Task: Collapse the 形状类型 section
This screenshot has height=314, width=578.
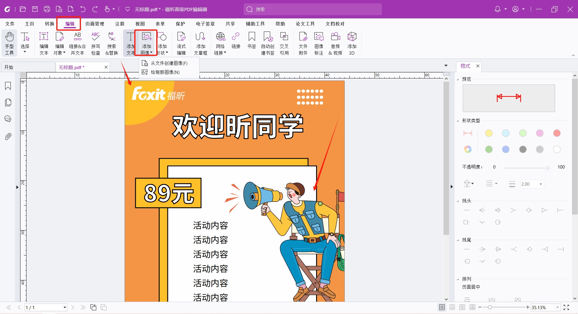Action: pos(458,121)
